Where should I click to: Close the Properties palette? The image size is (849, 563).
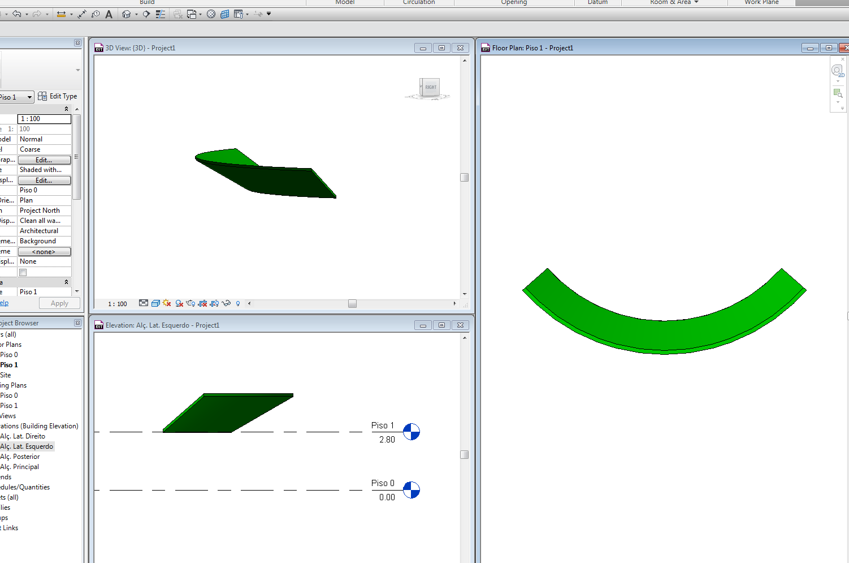(x=77, y=43)
